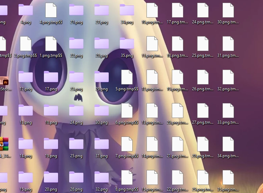Select the 21.png.tm... file icon
The width and height of the screenshot is (263, 193).
tap(178, 144)
